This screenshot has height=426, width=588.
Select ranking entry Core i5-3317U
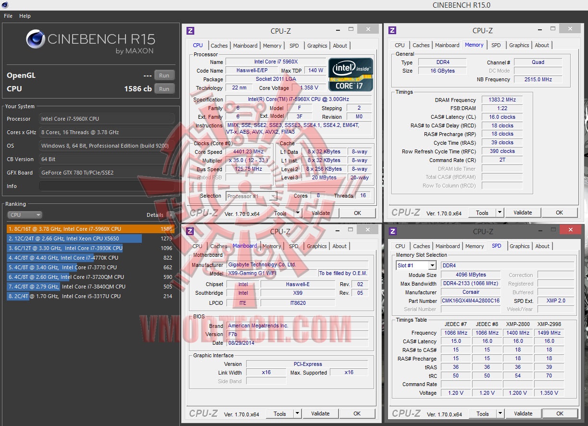[x=90, y=296]
